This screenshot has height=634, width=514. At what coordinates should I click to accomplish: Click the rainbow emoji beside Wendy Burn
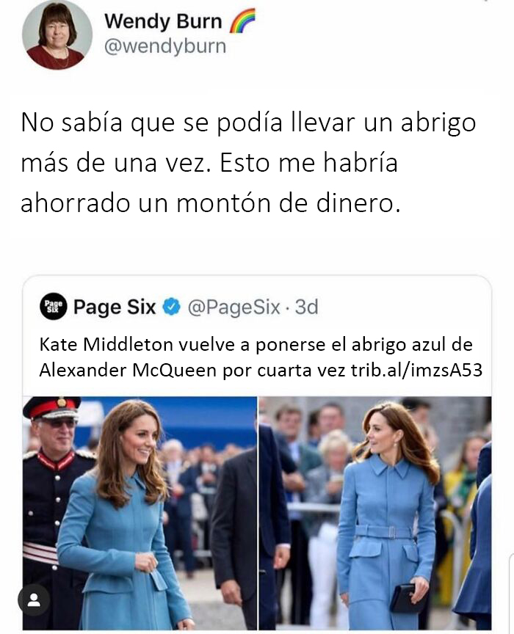(x=243, y=21)
